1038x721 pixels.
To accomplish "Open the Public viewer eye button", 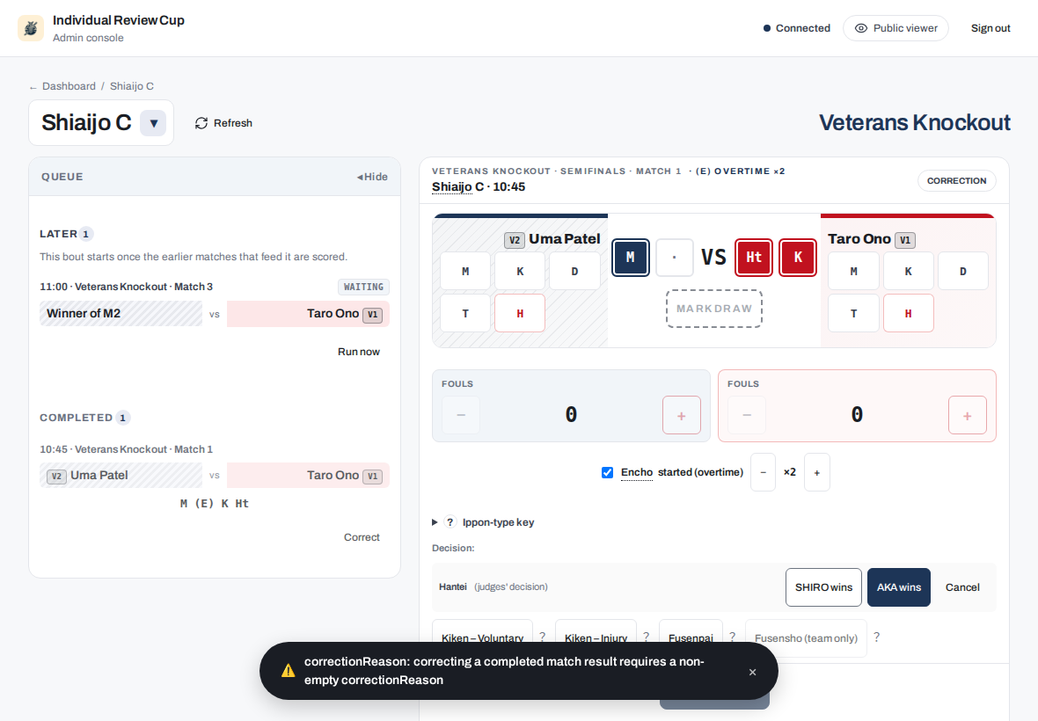I will [895, 28].
